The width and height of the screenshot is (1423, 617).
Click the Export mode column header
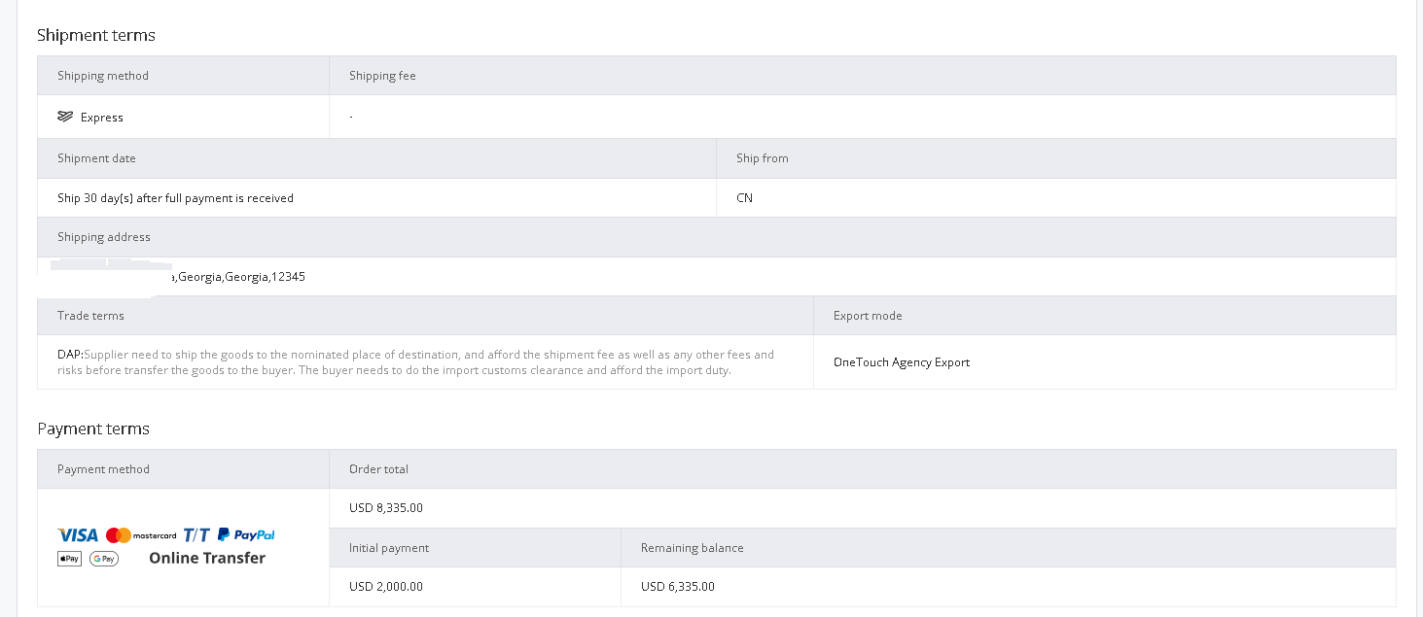pos(868,316)
